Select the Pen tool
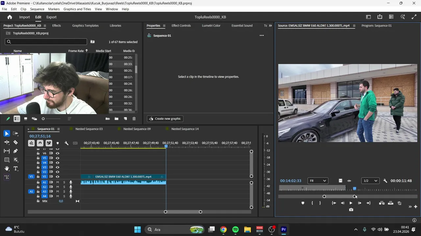421x236 pixels. pyautogui.click(x=15, y=151)
